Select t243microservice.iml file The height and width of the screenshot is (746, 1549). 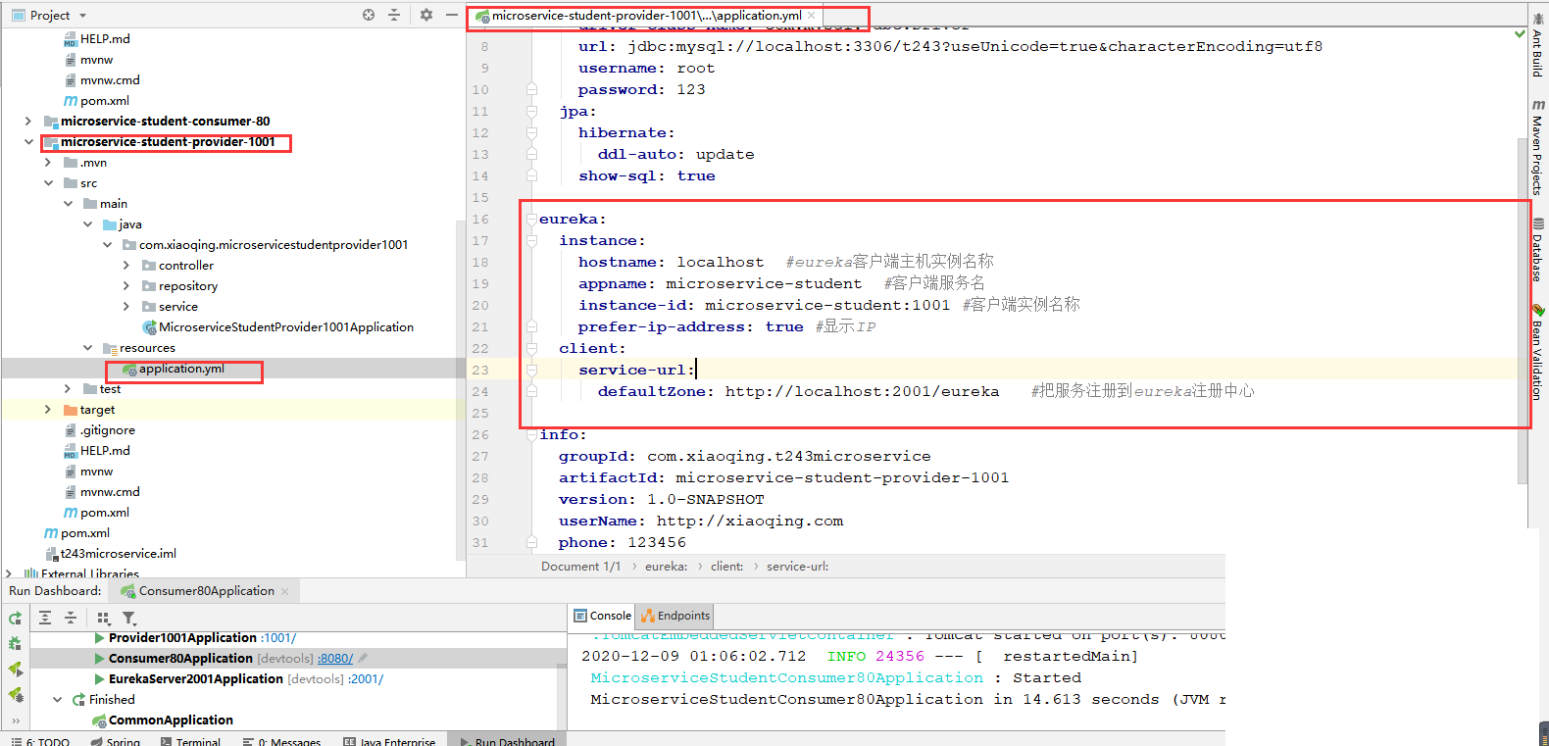coord(119,554)
